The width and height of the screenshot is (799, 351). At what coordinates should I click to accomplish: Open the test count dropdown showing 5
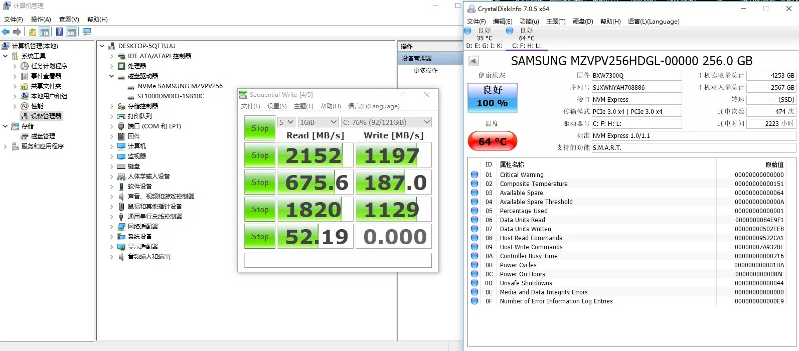286,122
